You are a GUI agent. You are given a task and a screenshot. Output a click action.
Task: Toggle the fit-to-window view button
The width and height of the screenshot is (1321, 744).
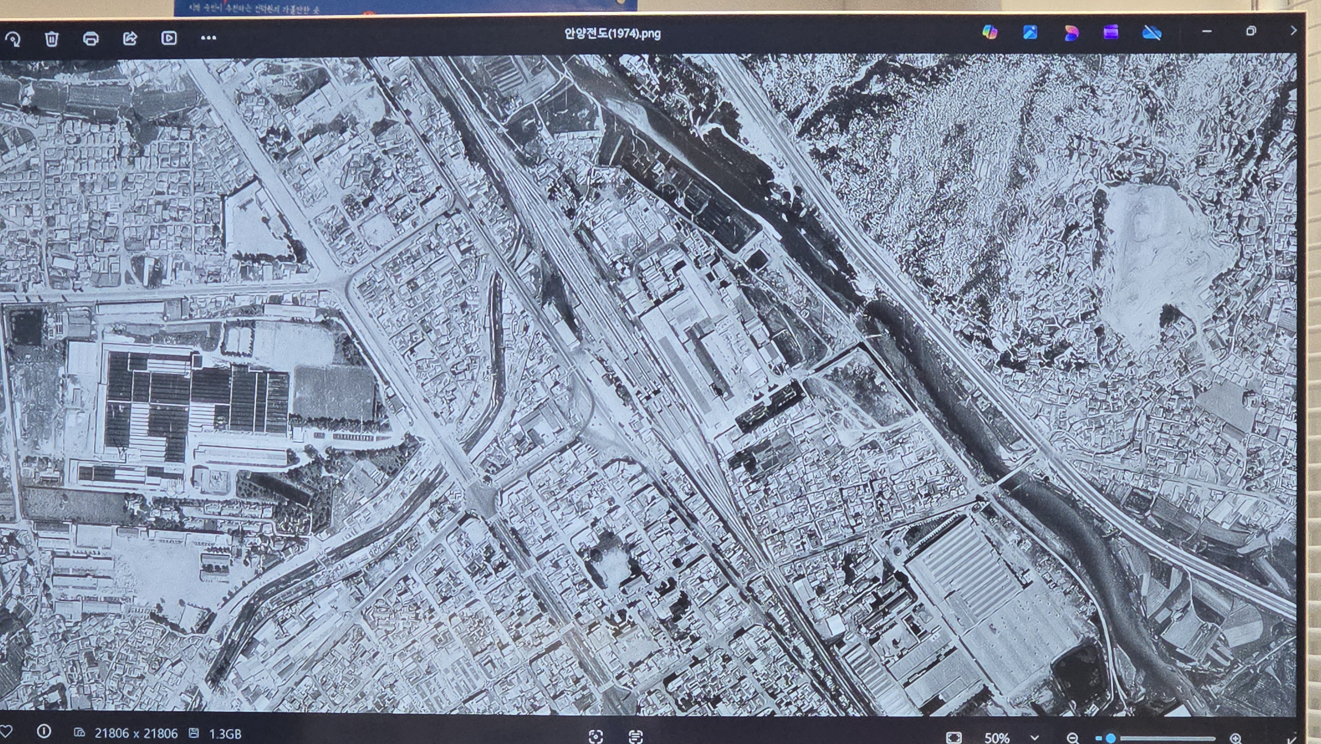[954, 738]
